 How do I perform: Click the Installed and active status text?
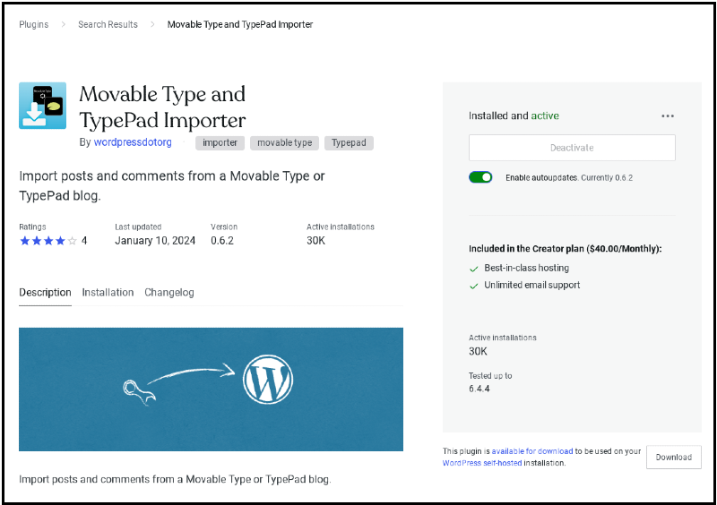(514, 116)
